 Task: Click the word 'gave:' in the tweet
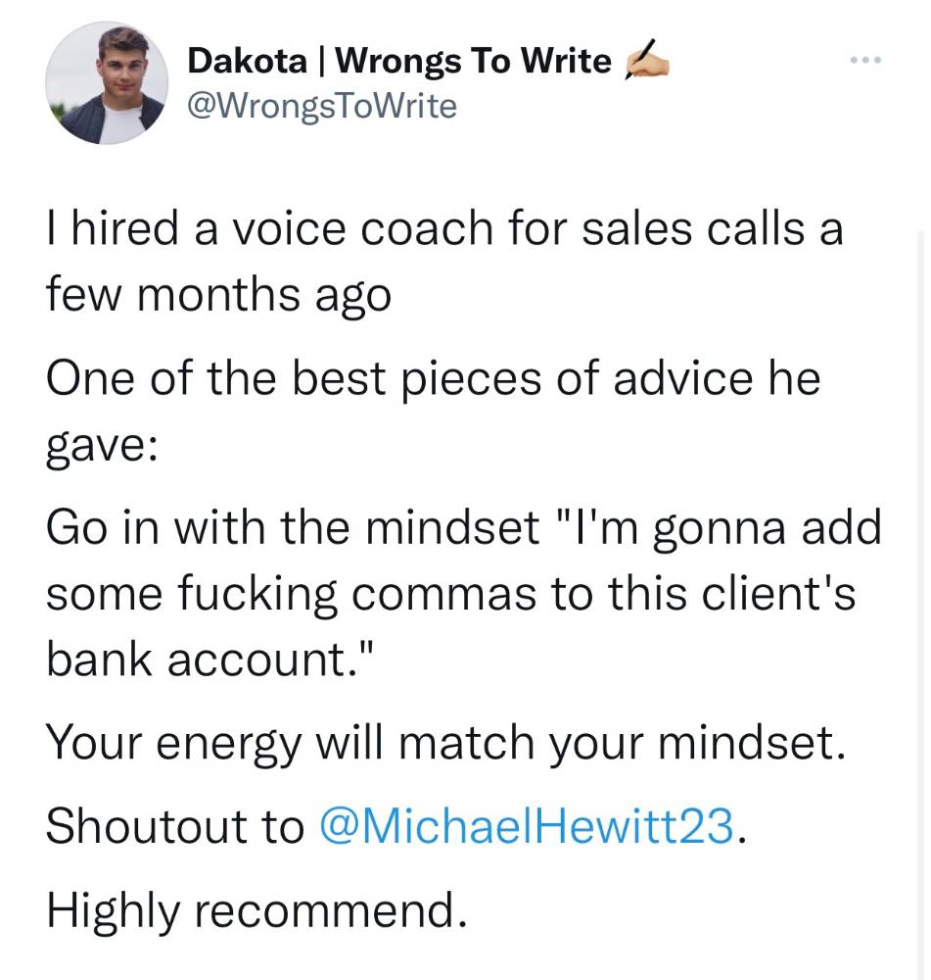point(102,447)
